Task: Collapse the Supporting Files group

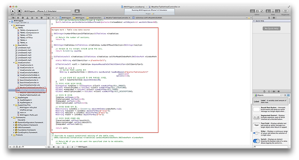Action: [x=14, y=105]
